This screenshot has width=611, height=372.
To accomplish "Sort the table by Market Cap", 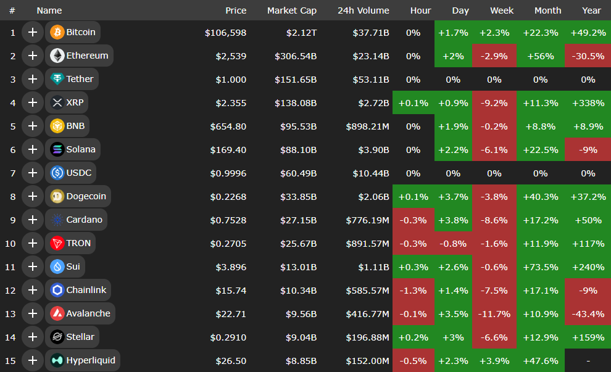I will point(292,10).
